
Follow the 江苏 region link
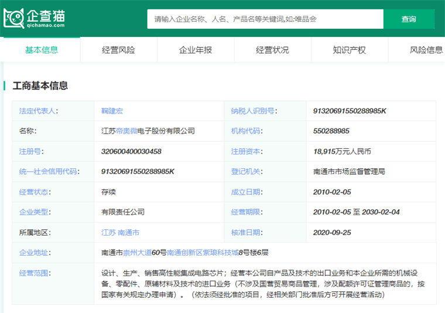[x=108, y=232]
